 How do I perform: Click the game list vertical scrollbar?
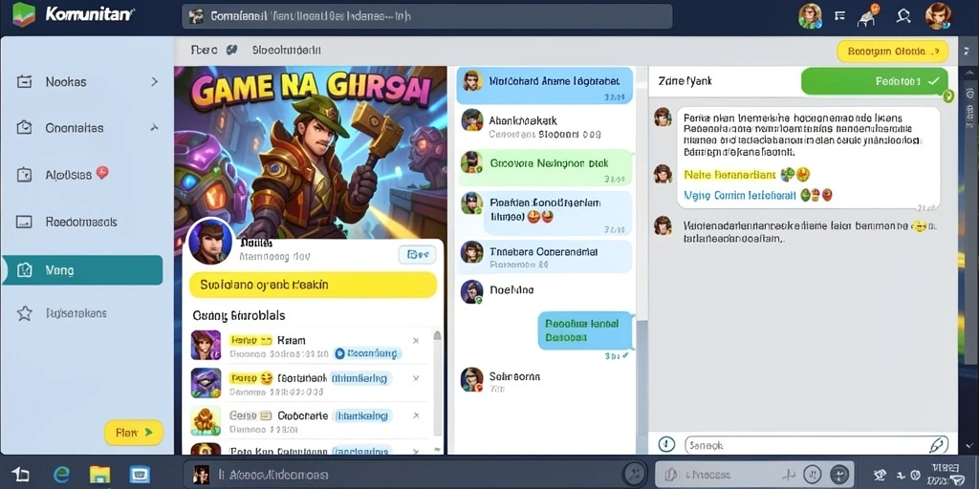pos(437,390)
